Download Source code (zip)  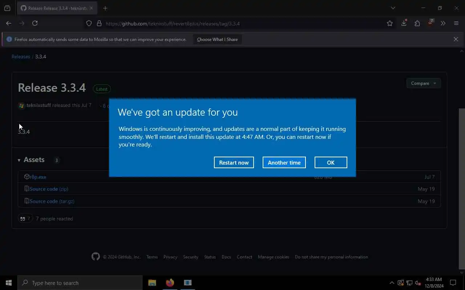tap(49, 189)
